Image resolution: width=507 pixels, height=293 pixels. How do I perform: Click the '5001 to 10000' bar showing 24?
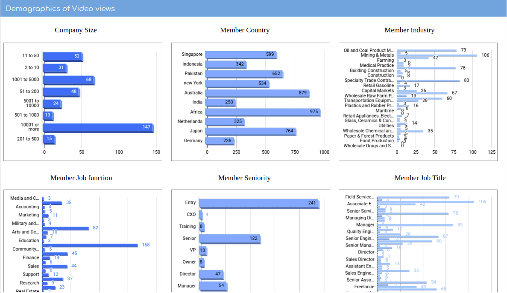53,104
